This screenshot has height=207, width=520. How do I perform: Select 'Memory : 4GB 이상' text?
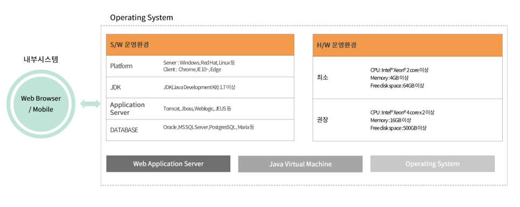point(389,78)
